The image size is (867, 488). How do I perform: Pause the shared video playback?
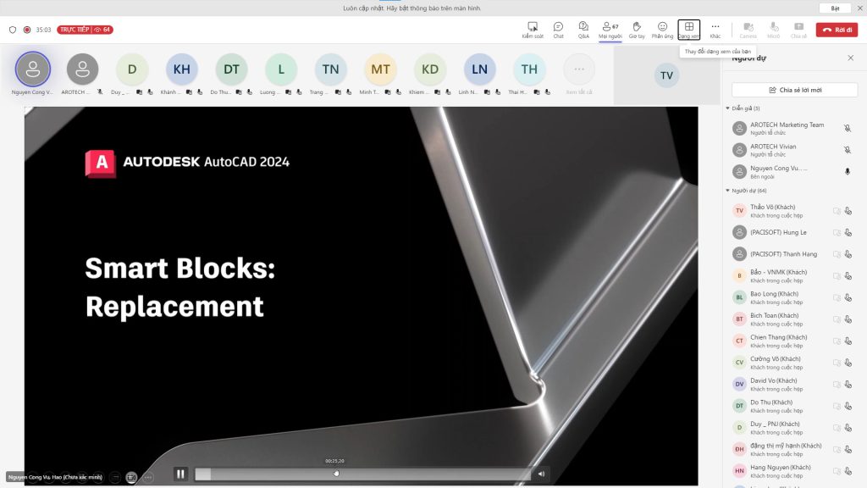click(180, 474)
